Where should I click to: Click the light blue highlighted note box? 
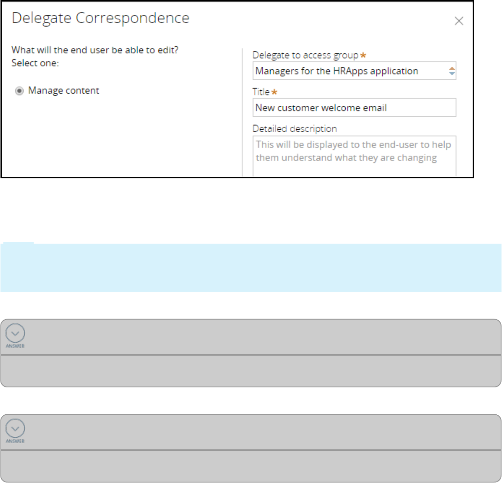point(250,268)
